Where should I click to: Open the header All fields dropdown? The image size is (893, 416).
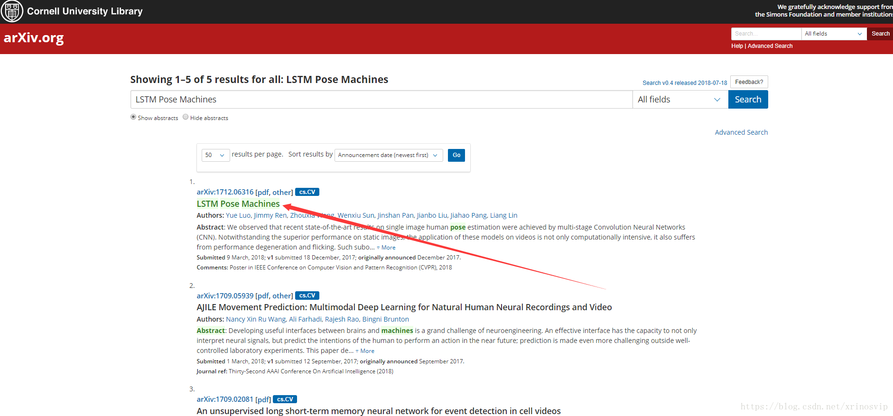[x=834, y=34]
